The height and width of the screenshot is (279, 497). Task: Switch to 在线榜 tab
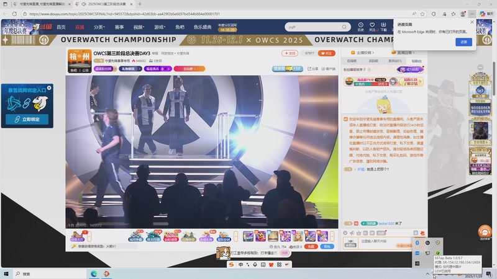pyautogui.click(x=352, y=61)
